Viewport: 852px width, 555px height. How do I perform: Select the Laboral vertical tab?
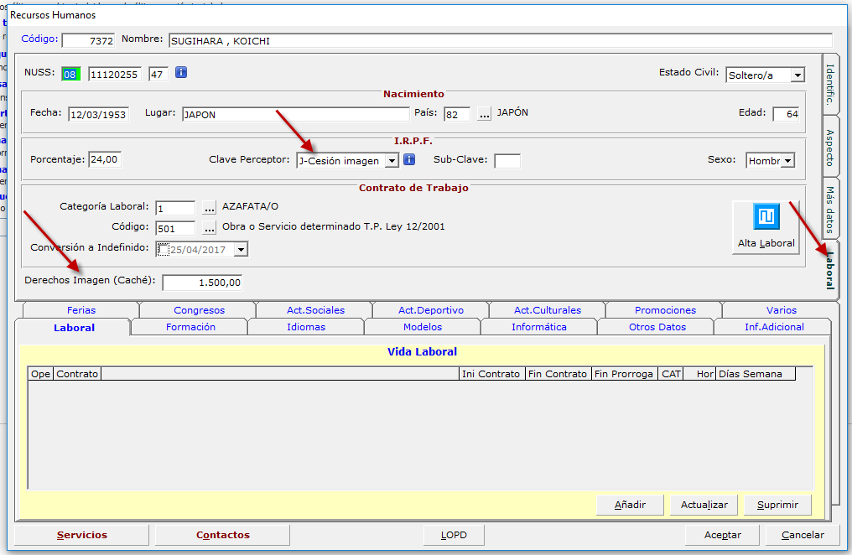[829, 270]
